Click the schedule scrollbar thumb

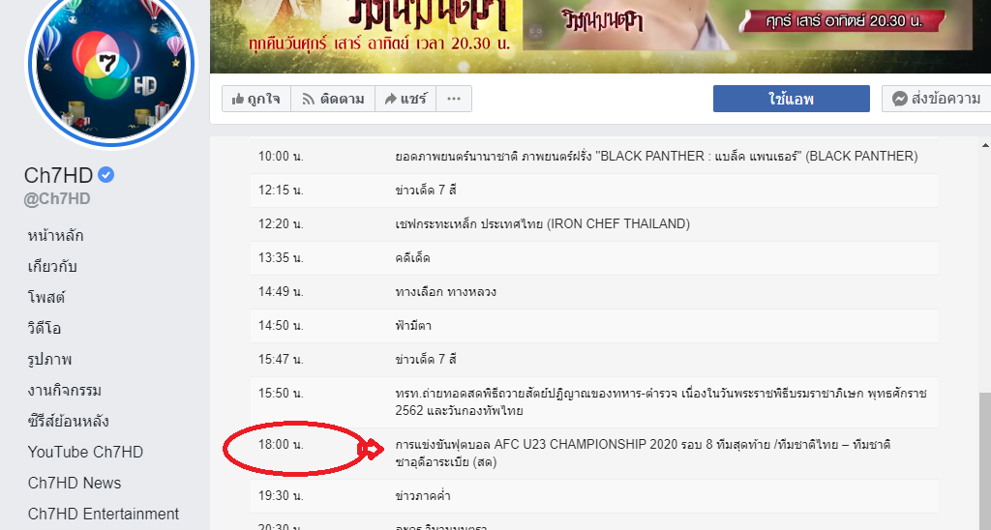tap(985, 461)
